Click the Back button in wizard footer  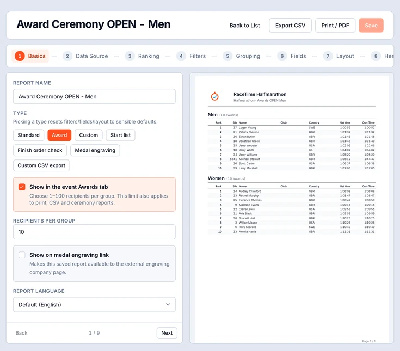coord(21,333)
